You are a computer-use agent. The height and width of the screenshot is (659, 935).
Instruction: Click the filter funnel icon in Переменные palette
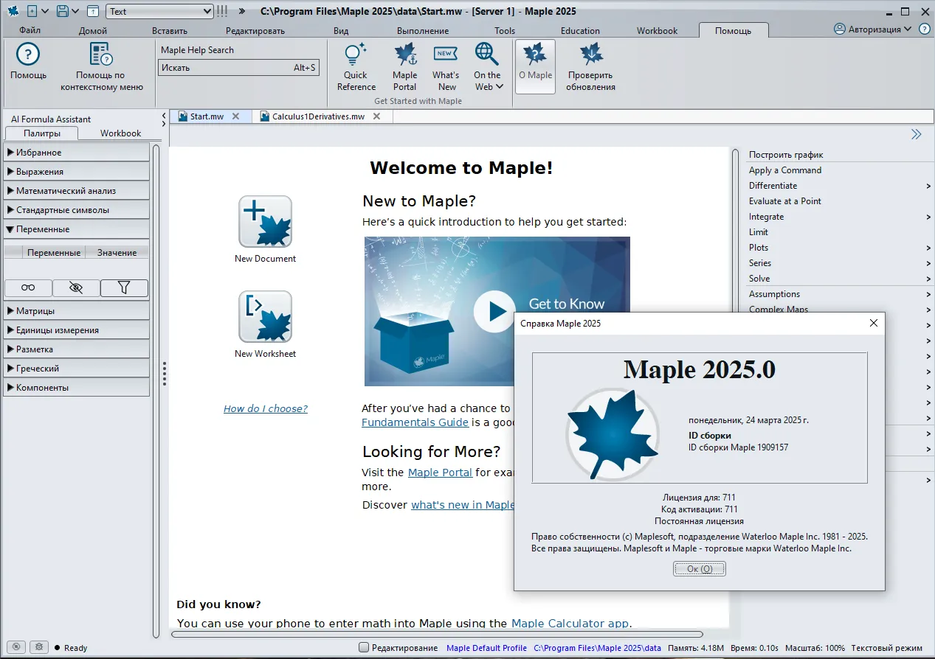pyautogui.click(x=124, y=287)
